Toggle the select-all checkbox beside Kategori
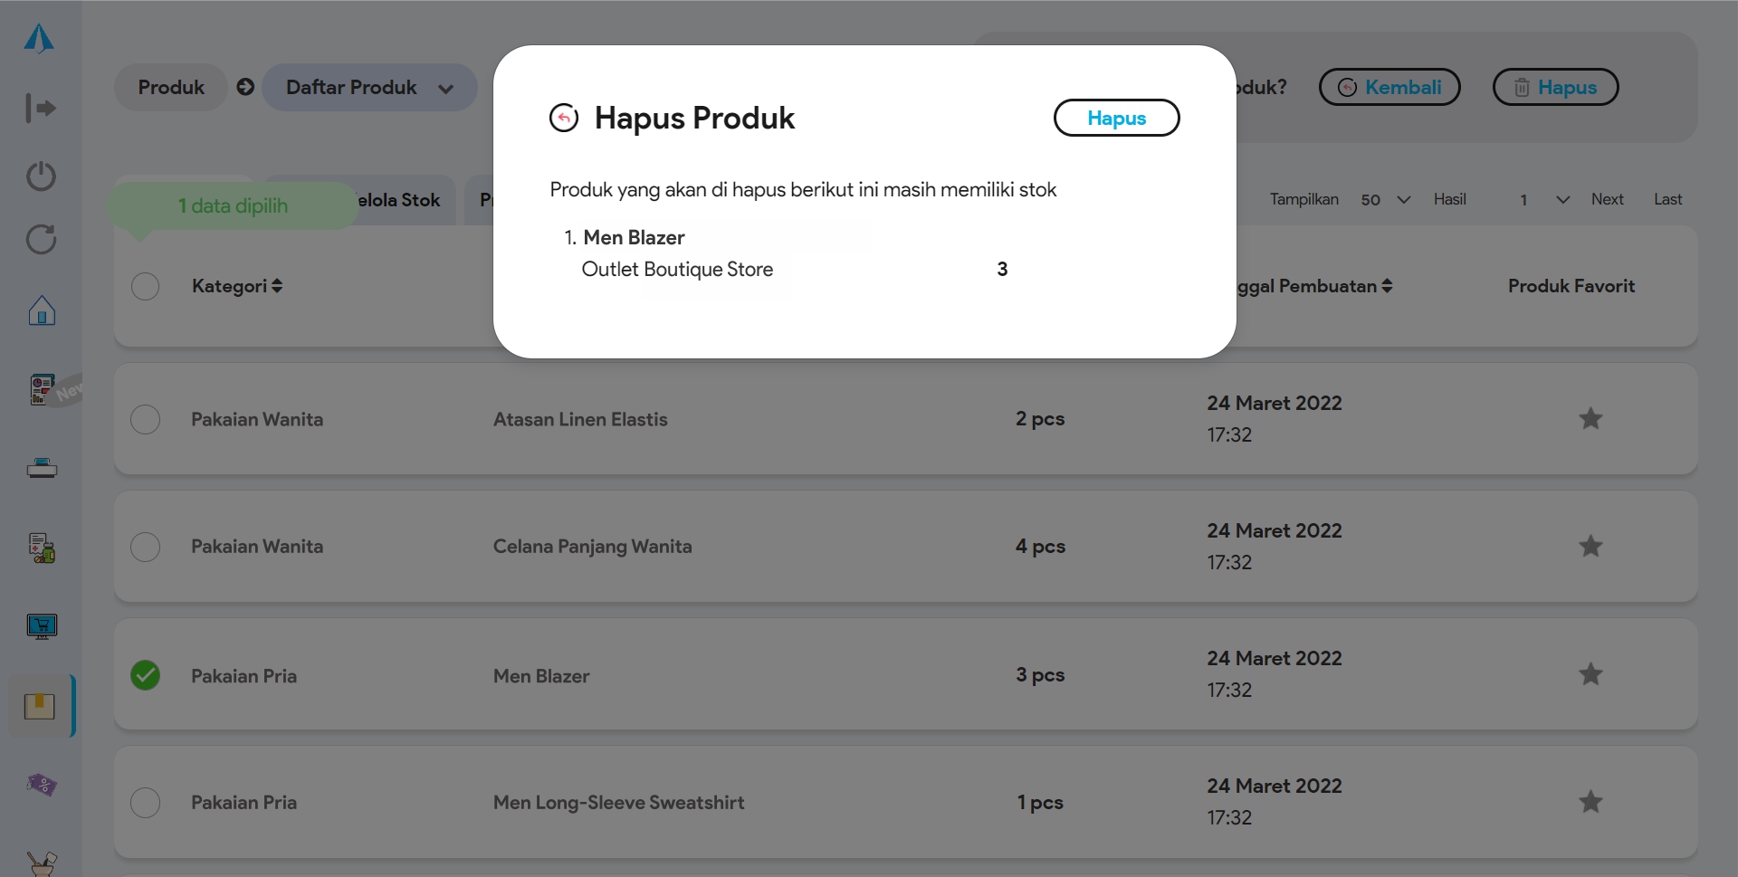Viewport: 1738px width, 877px height. 145,286
